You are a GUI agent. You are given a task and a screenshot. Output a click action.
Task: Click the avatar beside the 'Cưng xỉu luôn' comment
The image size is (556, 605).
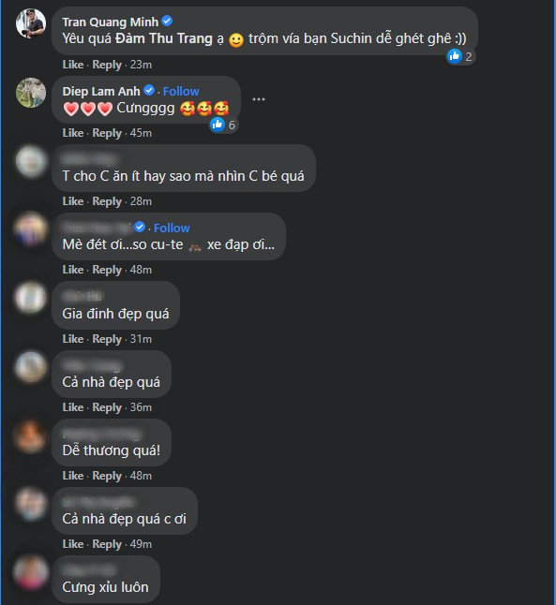pyautogui.click(x=31, y=572)
